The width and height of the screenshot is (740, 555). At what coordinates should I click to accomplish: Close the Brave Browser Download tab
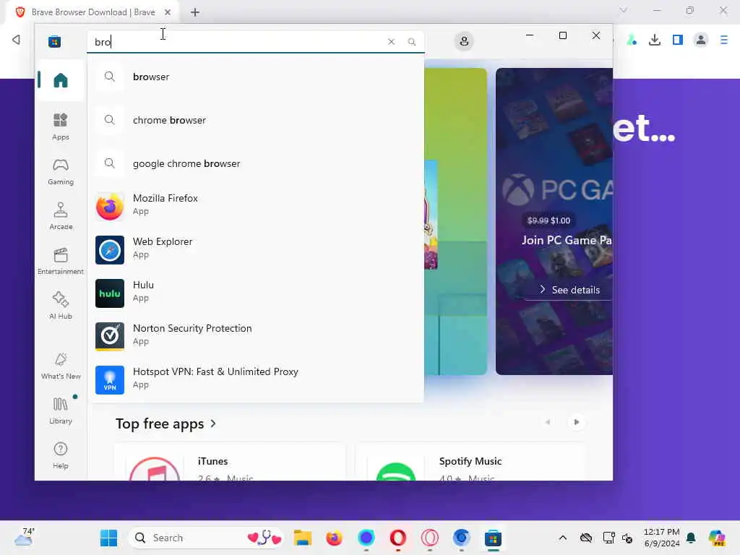point(168,12)
